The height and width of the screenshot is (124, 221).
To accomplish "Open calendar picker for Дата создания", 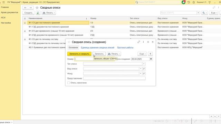I will [151, 59].
